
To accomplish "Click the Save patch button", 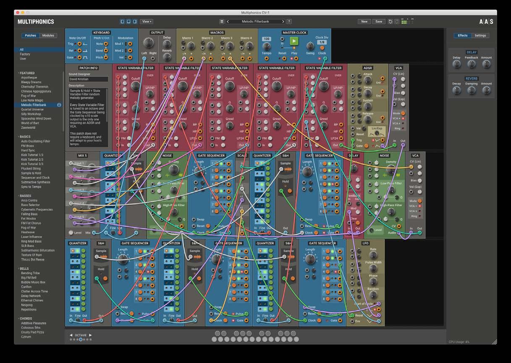I will (x=379, y=21).
